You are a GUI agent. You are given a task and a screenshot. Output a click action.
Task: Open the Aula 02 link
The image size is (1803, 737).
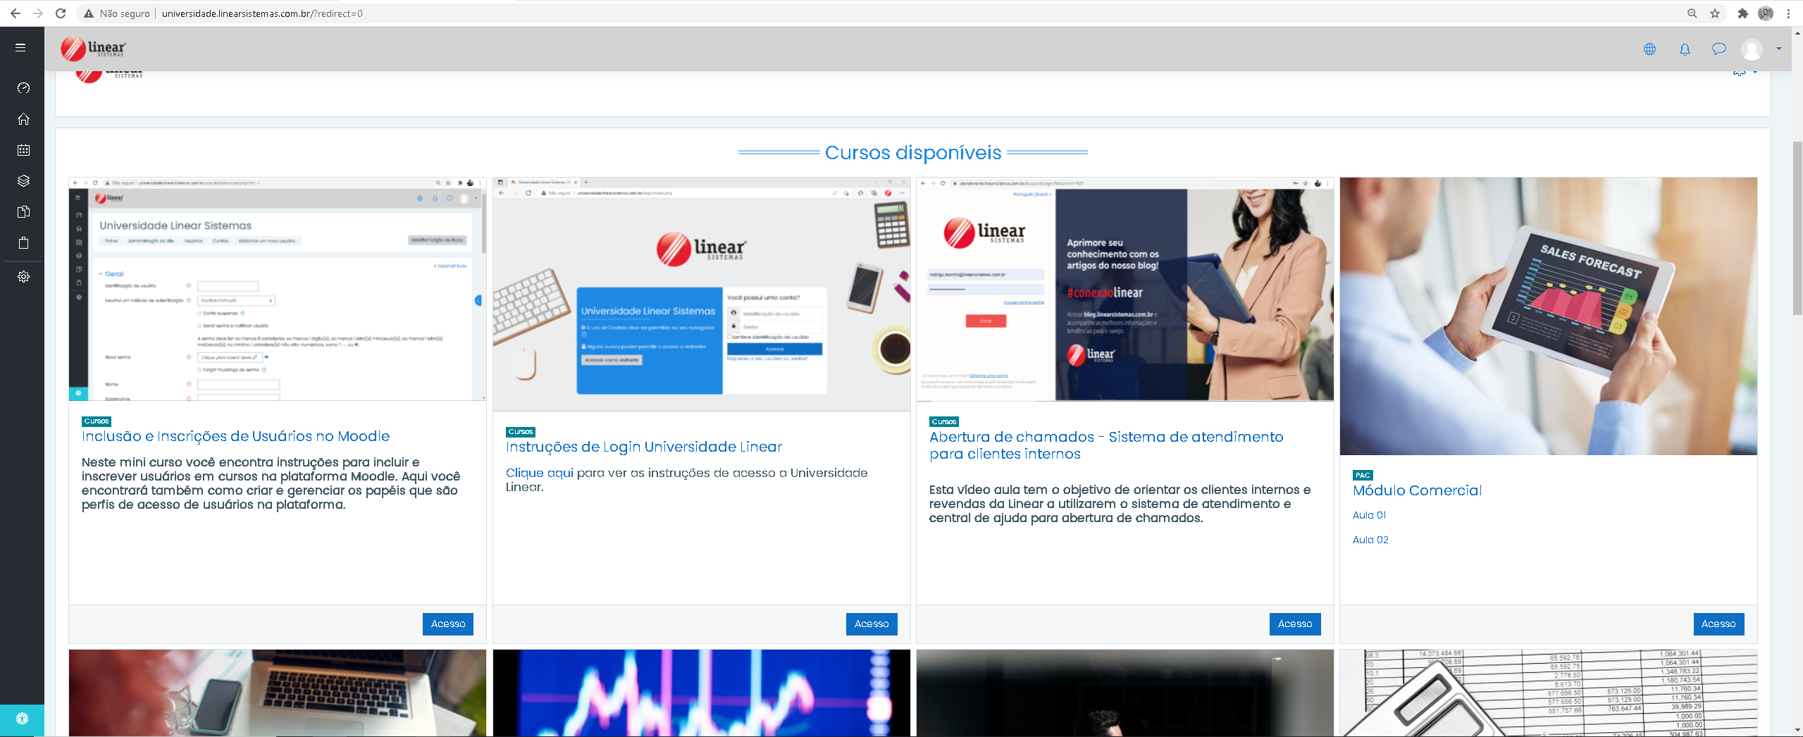1370,540
